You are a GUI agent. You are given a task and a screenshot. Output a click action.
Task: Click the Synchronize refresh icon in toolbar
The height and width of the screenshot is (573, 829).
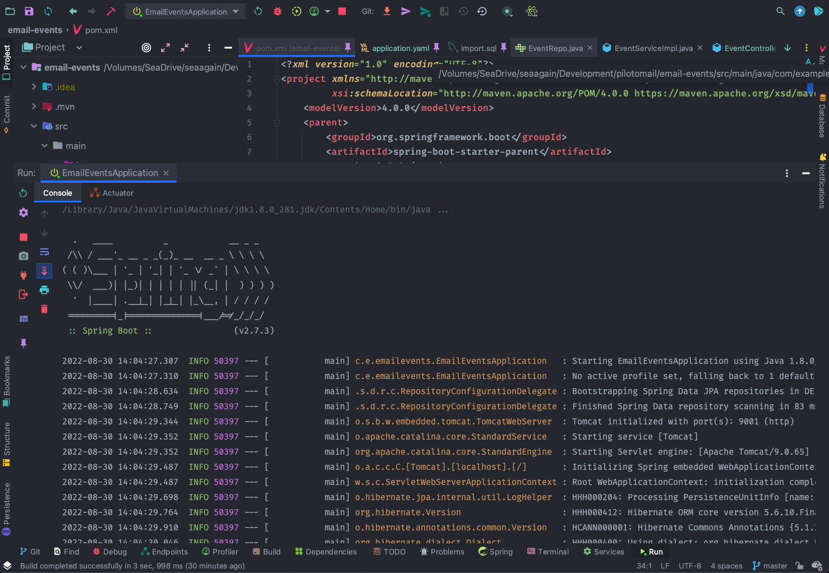(x=48, y=11)
